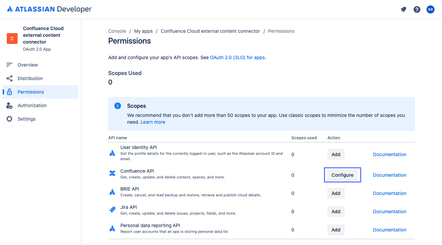Click the Confluence API icon

[112, 173]
